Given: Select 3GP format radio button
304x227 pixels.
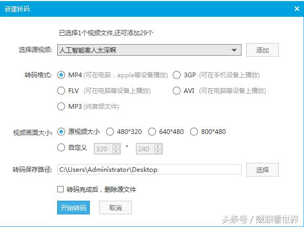Looking at the screenshot, I should pos(176,75).
